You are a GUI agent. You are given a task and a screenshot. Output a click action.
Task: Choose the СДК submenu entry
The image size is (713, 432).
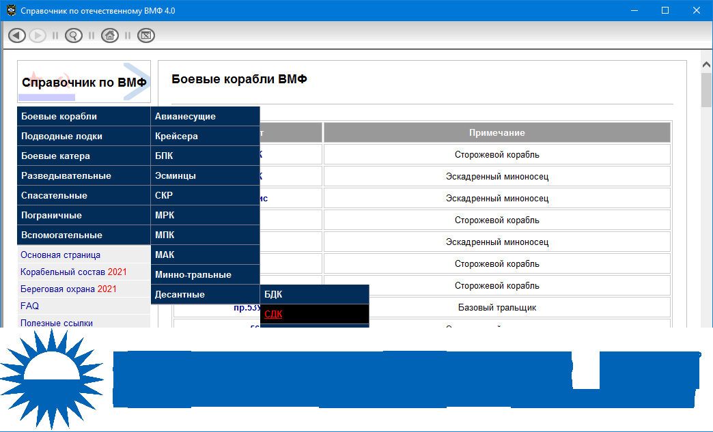[314, 315]
